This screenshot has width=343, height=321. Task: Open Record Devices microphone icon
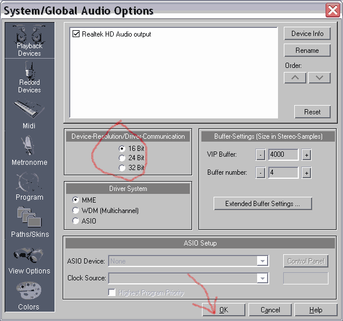pyautogui.click(x=30, y=70)
